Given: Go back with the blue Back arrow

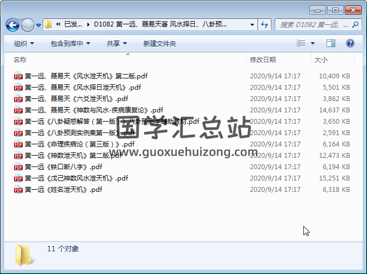Looking at the screenshot, I should pos(12,25).
